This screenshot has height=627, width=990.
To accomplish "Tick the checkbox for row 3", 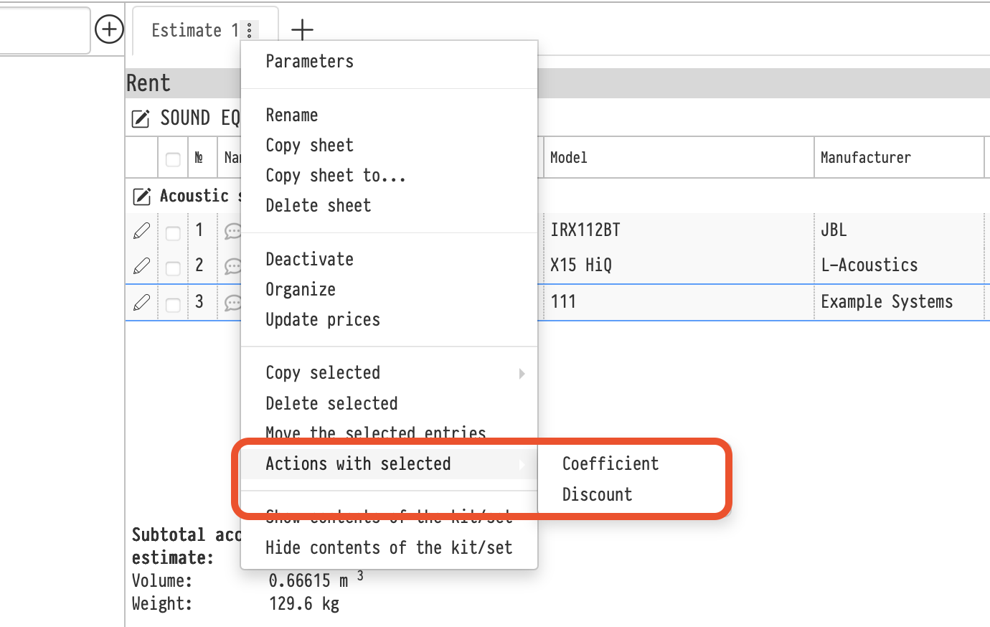I will click(x=173, y=305).
